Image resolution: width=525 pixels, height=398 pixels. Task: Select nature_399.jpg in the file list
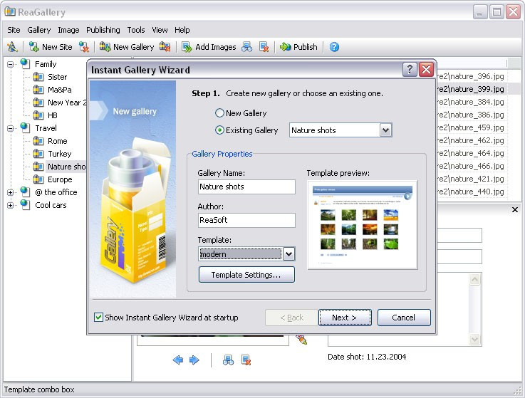coord(471,89)
